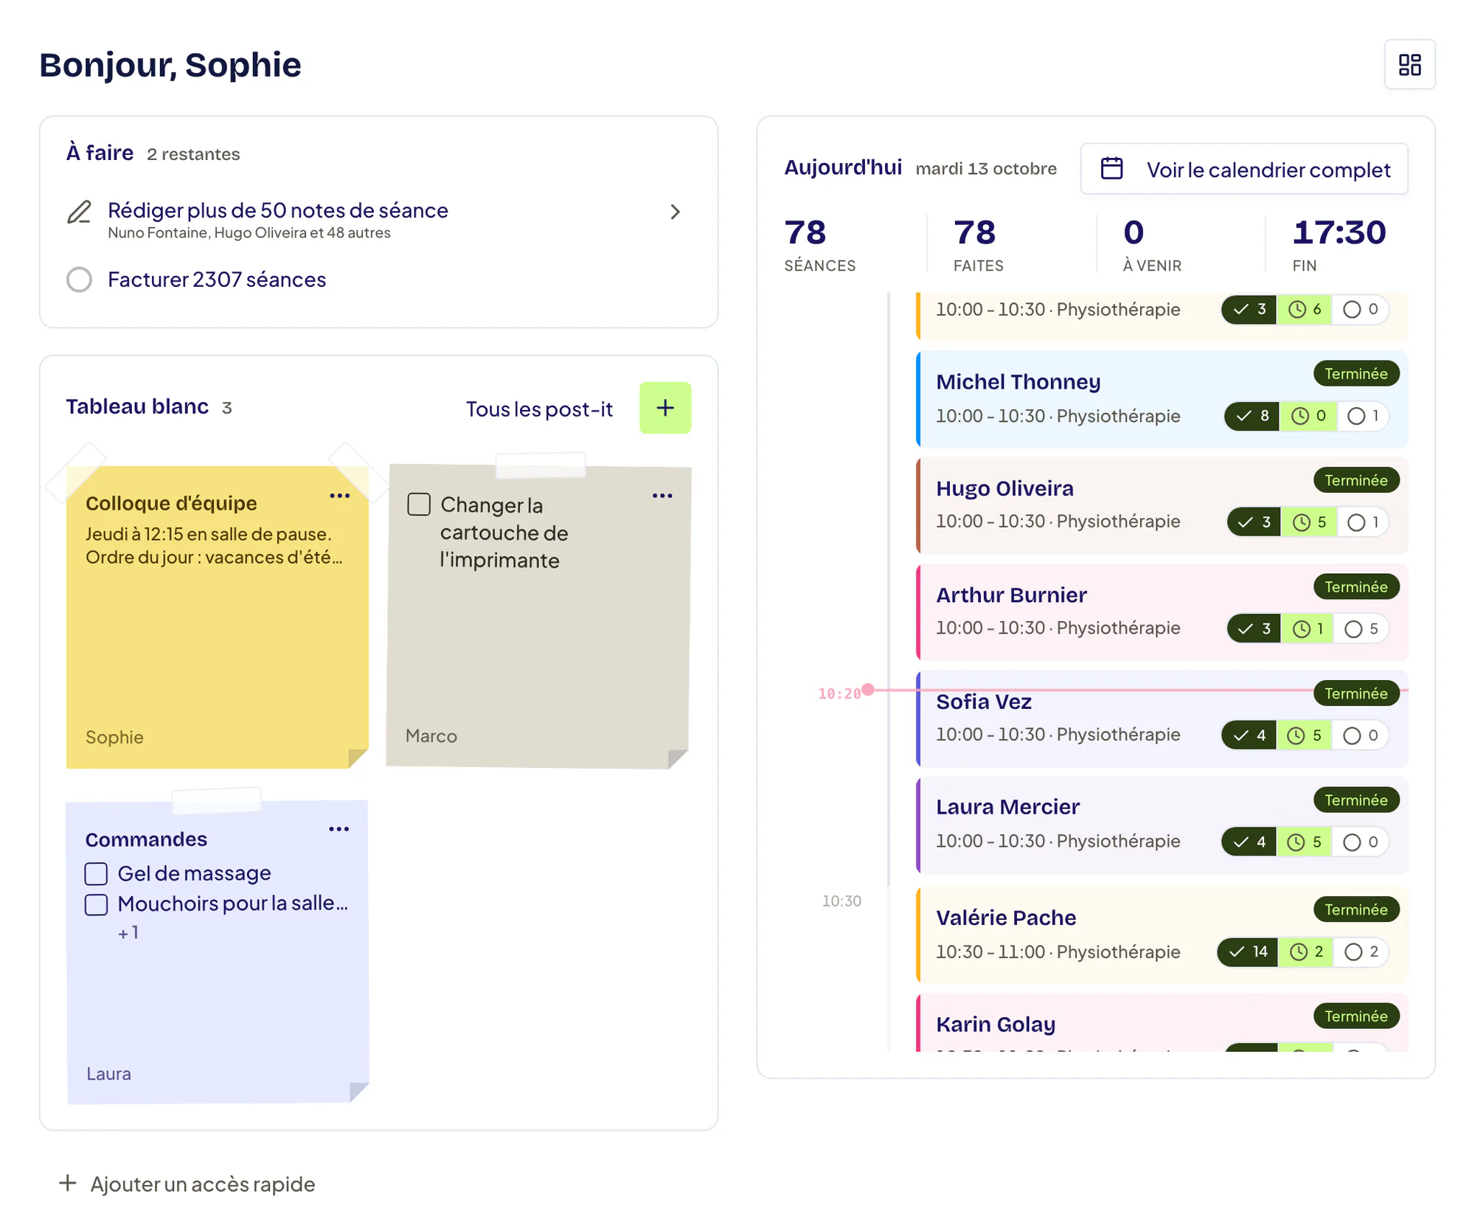
Task: Click Valérie Pache's checkmark count 14
Action: tap(1247, 952)
